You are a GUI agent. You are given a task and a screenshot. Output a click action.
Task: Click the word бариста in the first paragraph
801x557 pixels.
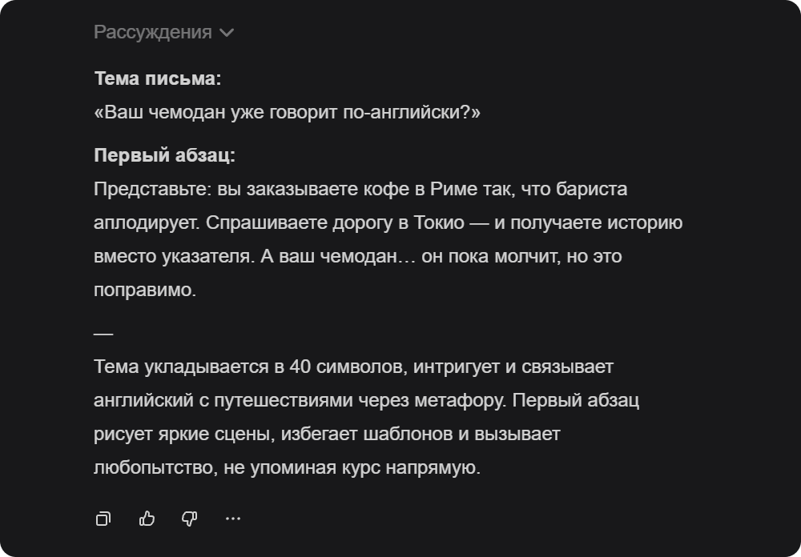pos(599,190)
